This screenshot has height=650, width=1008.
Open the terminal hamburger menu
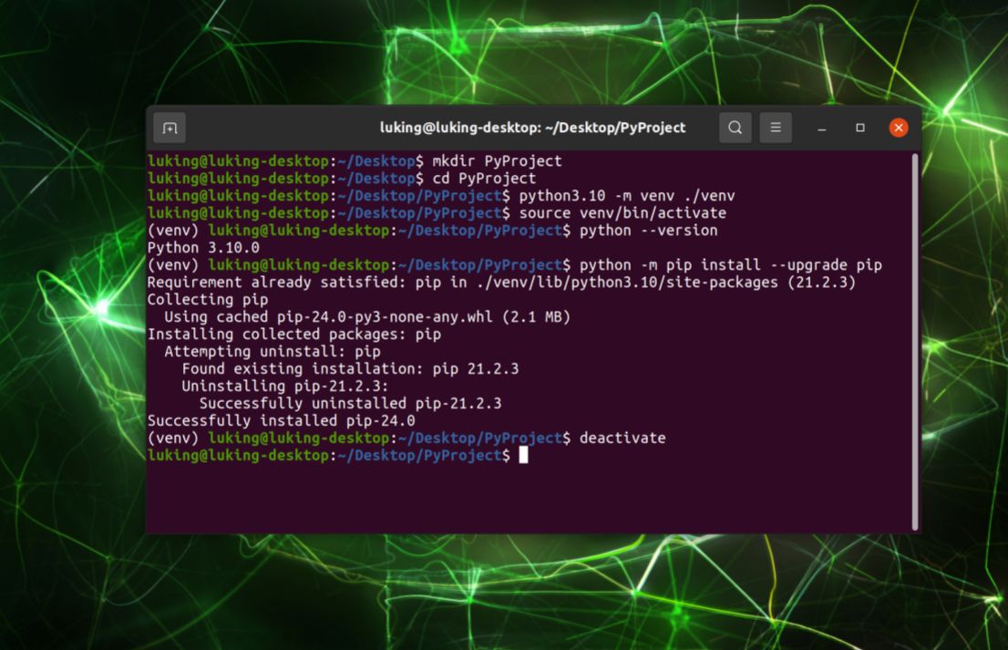coord(776,128)
